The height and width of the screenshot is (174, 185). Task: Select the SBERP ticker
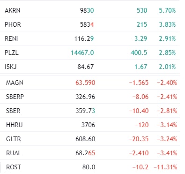(x=15, y=97)
